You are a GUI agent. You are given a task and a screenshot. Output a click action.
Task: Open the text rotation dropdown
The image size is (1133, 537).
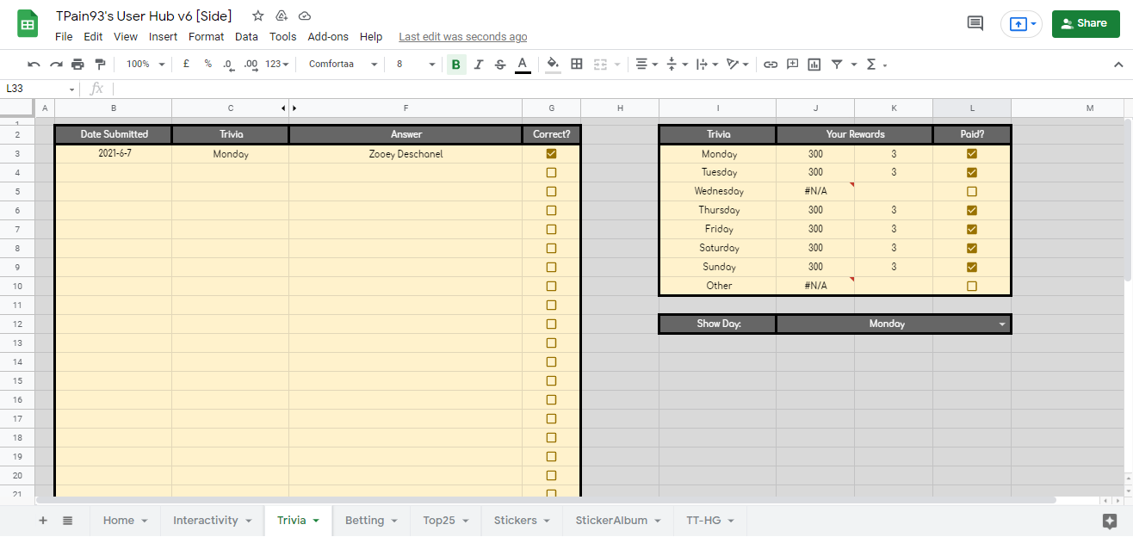(738, 64)
